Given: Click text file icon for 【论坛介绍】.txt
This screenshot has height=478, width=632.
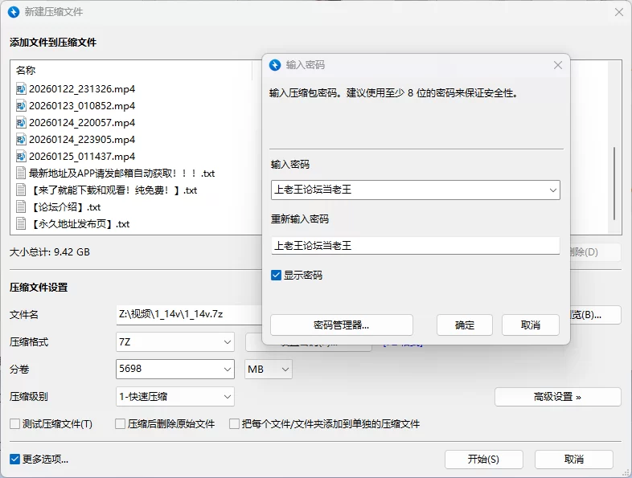Looking at the screenshot, I should (21, 207).
